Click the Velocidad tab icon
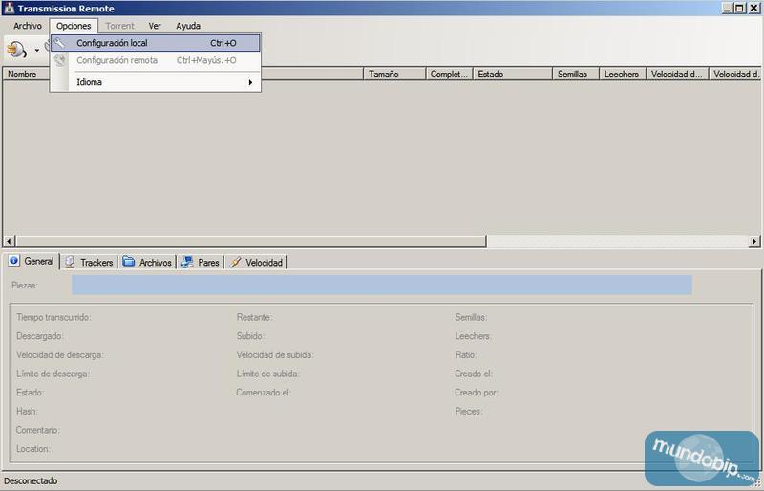 click(x=235, y=263)
